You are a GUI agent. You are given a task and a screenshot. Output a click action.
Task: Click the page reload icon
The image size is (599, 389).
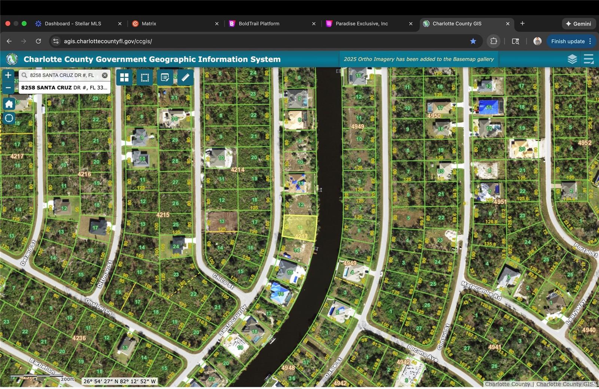coord(37,41)
